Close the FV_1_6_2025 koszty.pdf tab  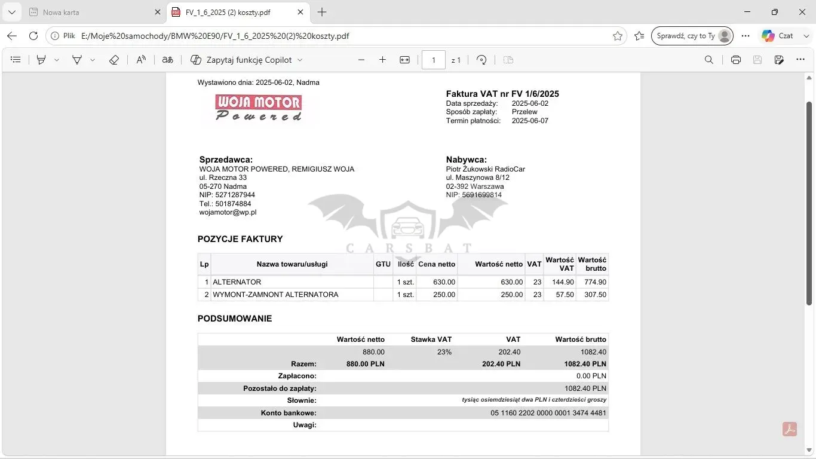click(x=300, y=12)
